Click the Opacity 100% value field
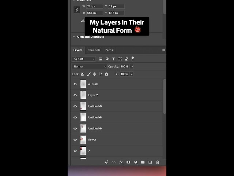The width and height of the screenshot is (234, 176). tap(125, 67)
